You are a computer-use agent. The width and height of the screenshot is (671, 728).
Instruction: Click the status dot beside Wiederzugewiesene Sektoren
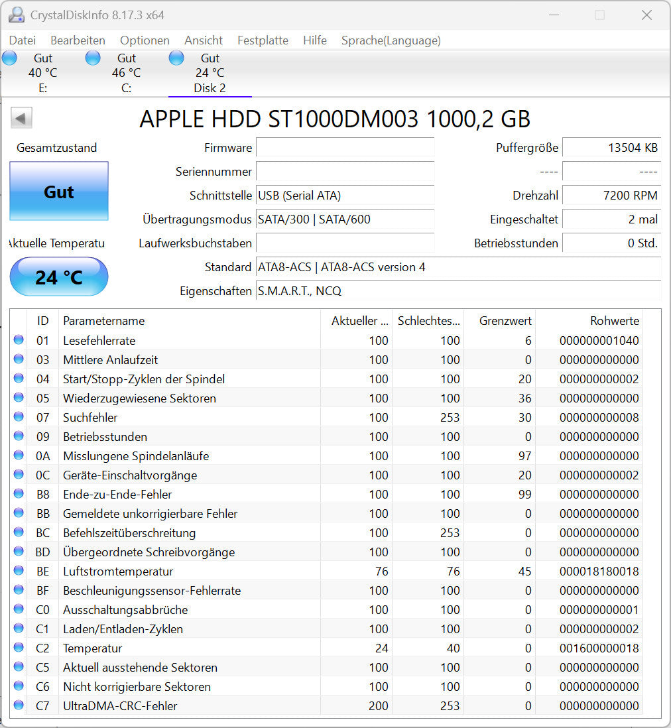[18, 398]
